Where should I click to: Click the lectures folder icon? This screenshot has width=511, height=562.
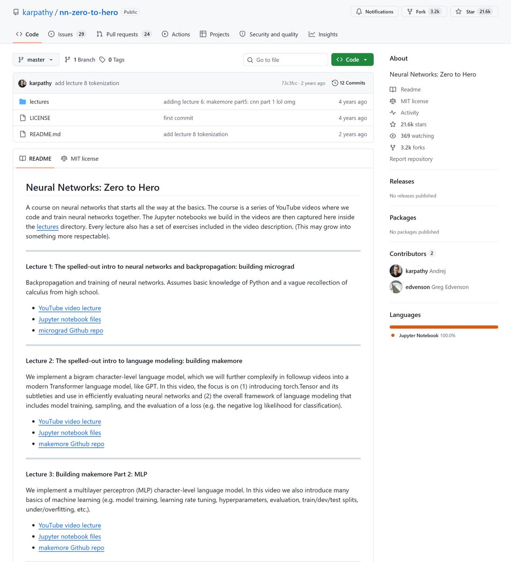pyautogui.click(x=22, y=102)
